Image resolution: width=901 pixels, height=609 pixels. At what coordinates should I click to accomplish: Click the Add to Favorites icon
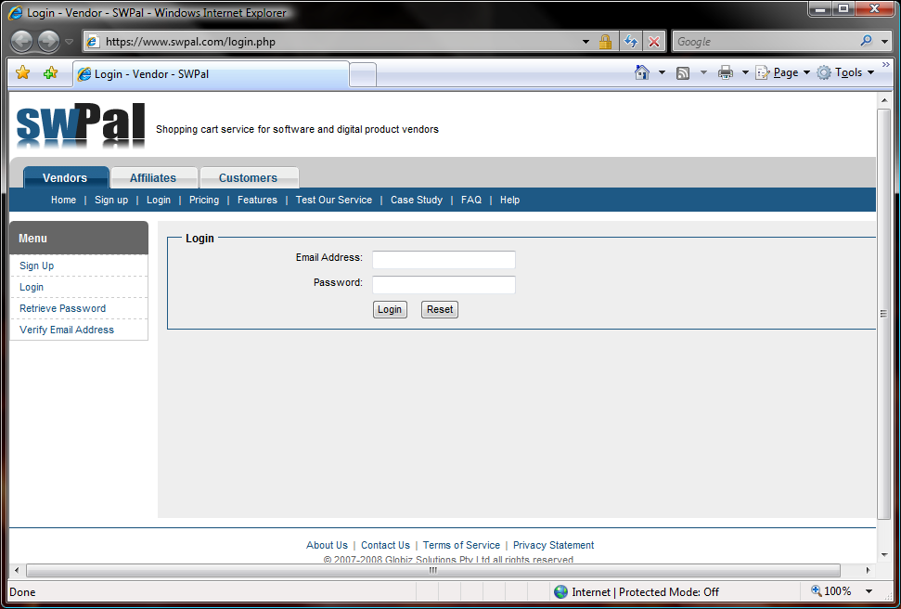(50, 73)
